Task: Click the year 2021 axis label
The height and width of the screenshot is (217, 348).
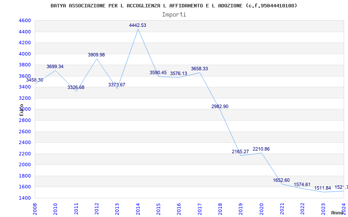Action: [282, 209]
